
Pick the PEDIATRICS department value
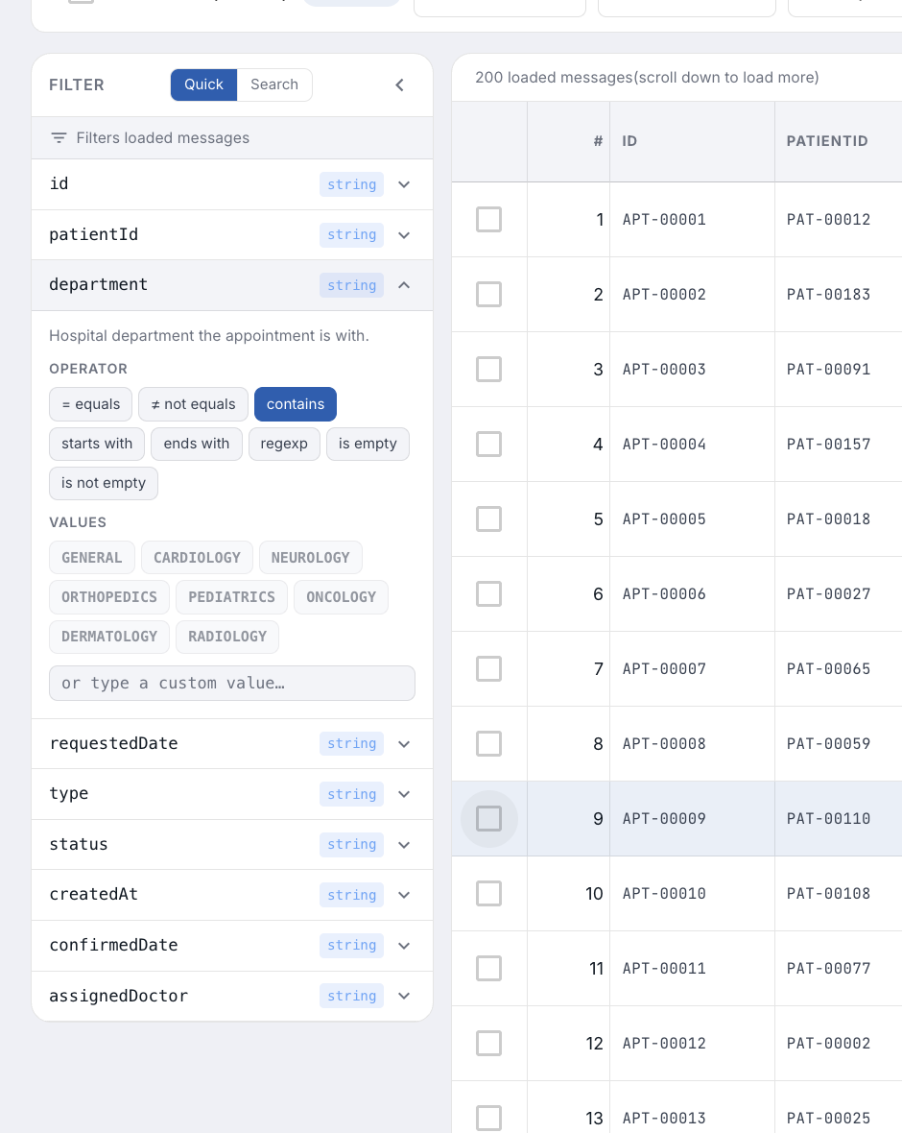pos(232,597)
